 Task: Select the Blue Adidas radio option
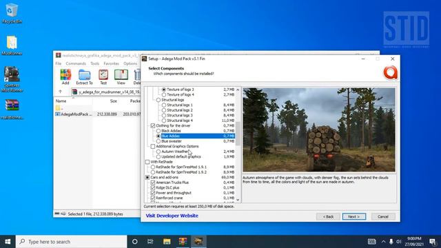click(158, 136)
